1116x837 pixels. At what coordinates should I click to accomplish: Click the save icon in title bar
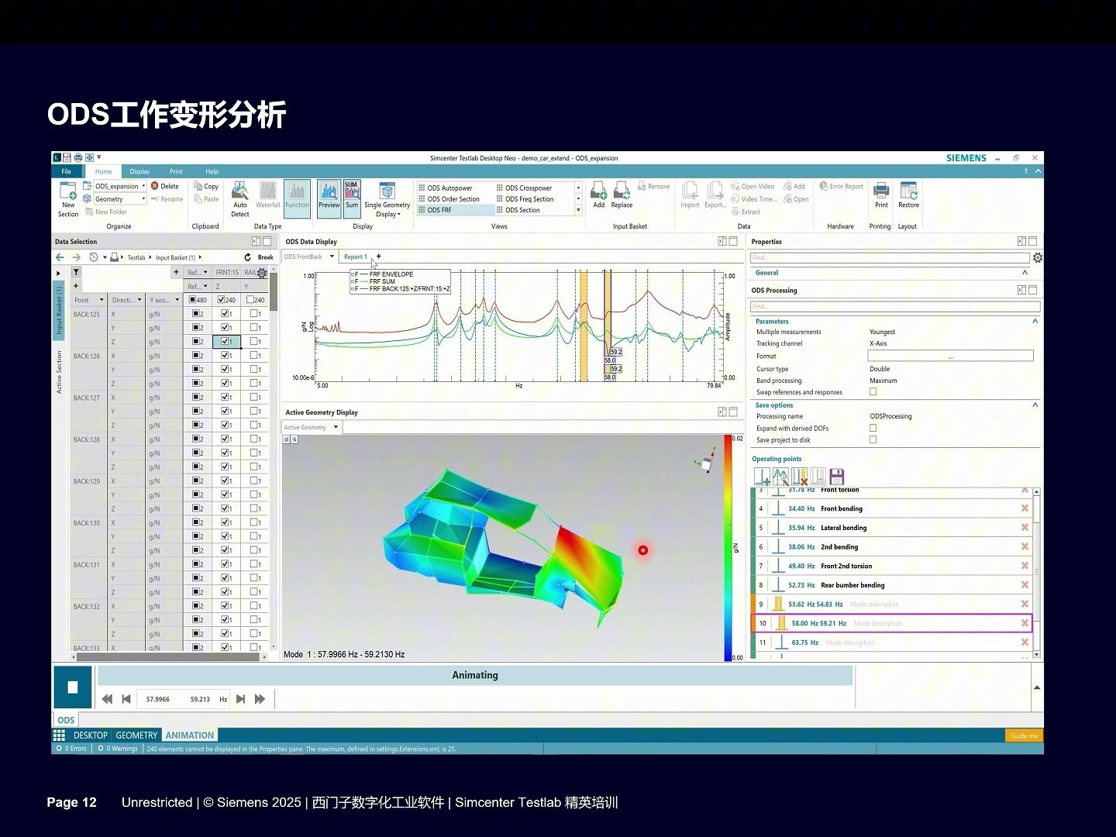pos(67,158)
